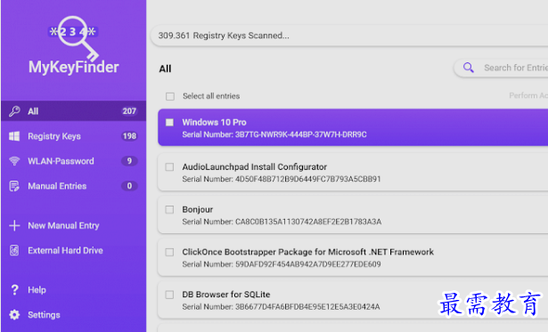Check the AudioLaunchpad Install Configurator checkbox
548x332 pixels.
(x=169, y=166)
